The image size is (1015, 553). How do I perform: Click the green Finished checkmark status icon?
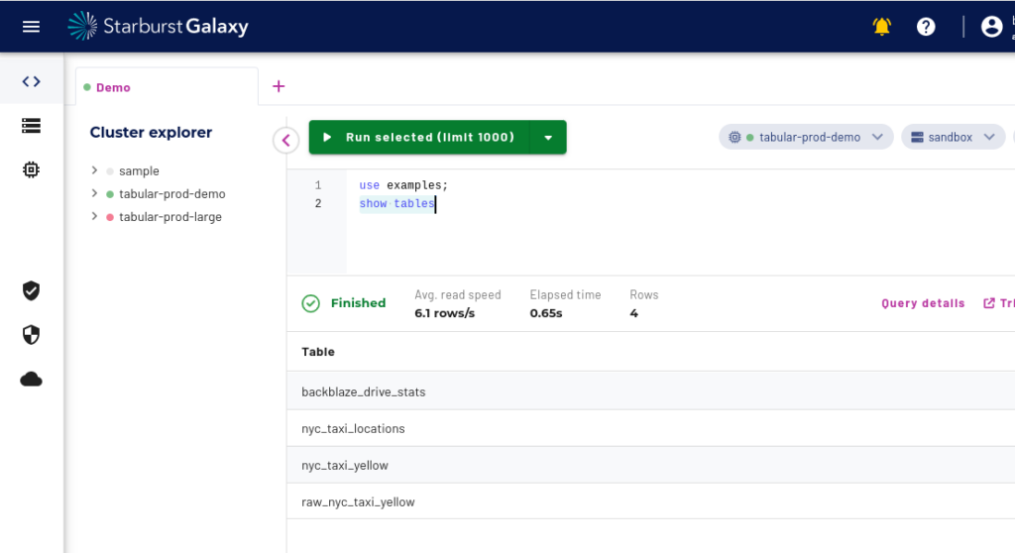(310, 303)
